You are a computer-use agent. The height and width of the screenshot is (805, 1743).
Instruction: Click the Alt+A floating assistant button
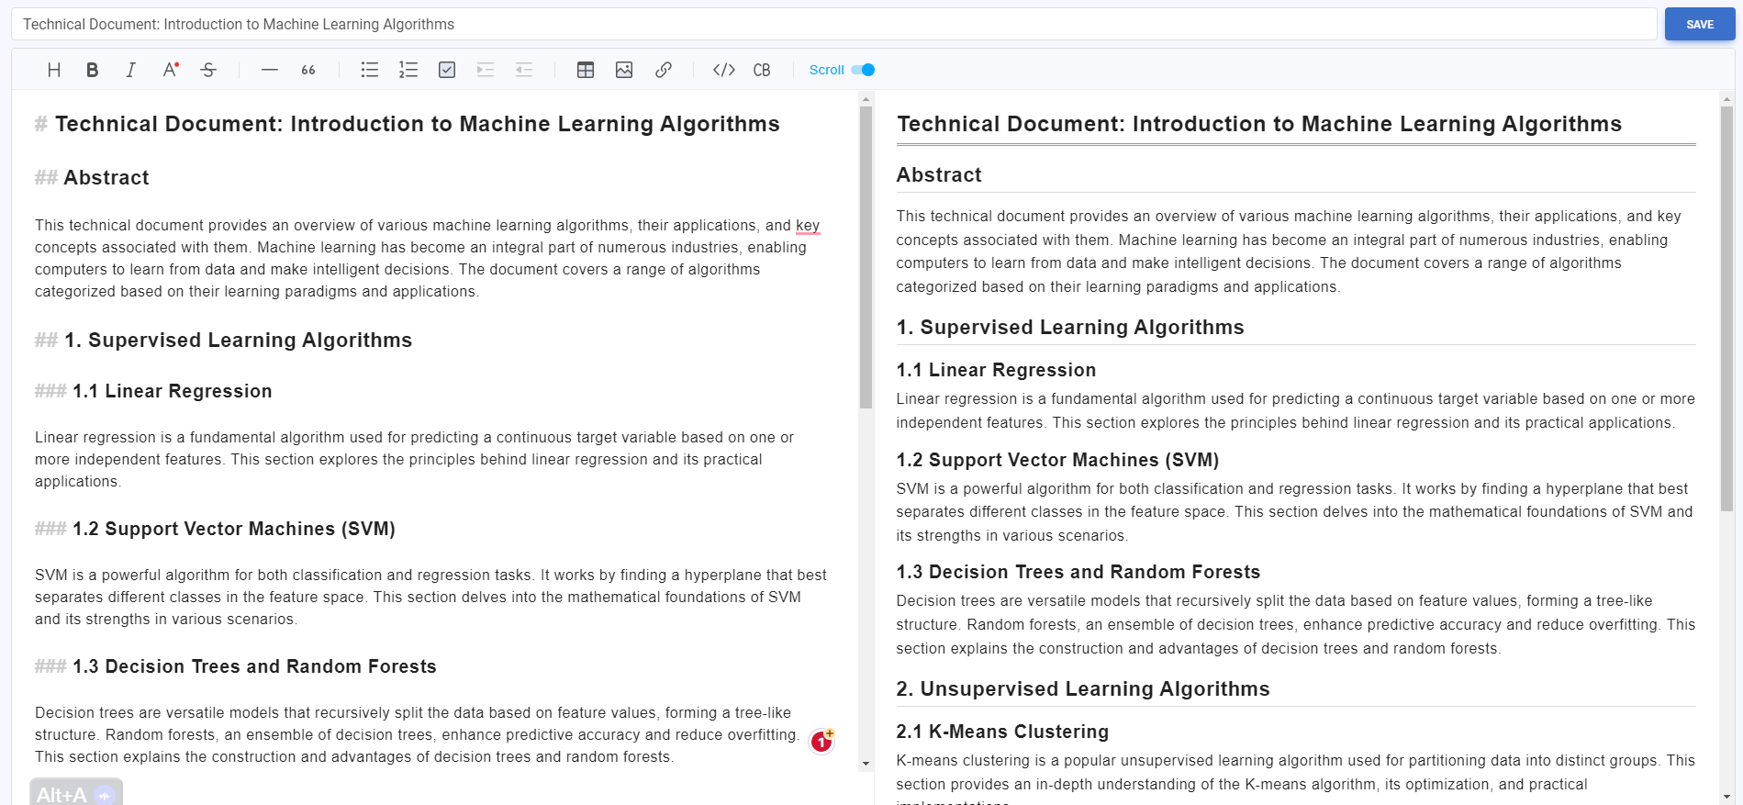coord(76,793)
